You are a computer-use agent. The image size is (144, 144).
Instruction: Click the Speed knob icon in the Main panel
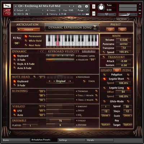tap(104, 52)
